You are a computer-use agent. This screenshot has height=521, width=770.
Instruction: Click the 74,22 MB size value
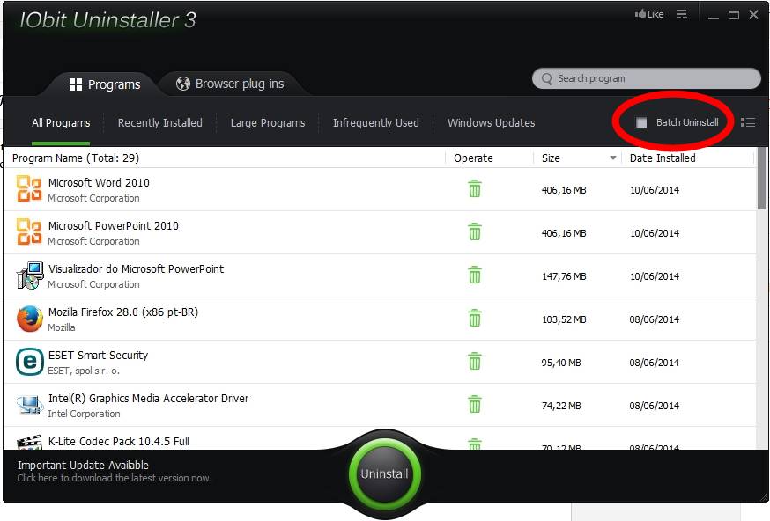click(x=561, y=406)
